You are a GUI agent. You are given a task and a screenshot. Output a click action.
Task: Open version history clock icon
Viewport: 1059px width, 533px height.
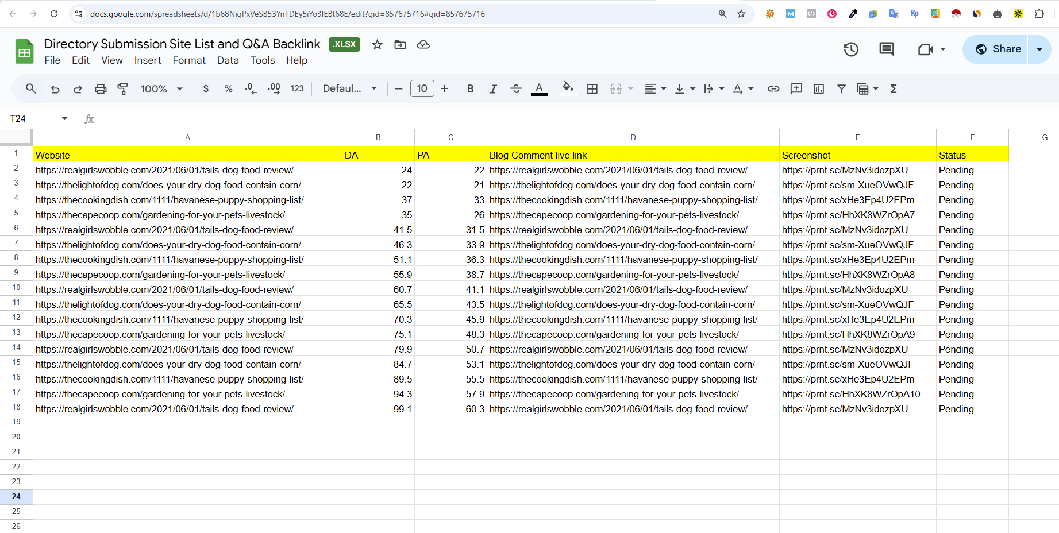click(851, 49)
